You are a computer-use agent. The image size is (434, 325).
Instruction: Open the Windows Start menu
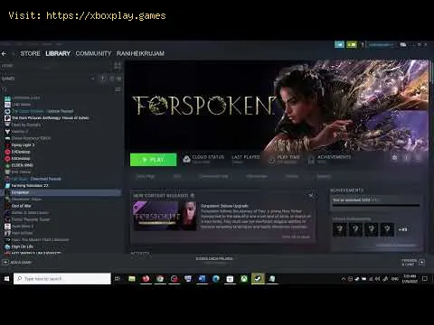pos(6,279)
